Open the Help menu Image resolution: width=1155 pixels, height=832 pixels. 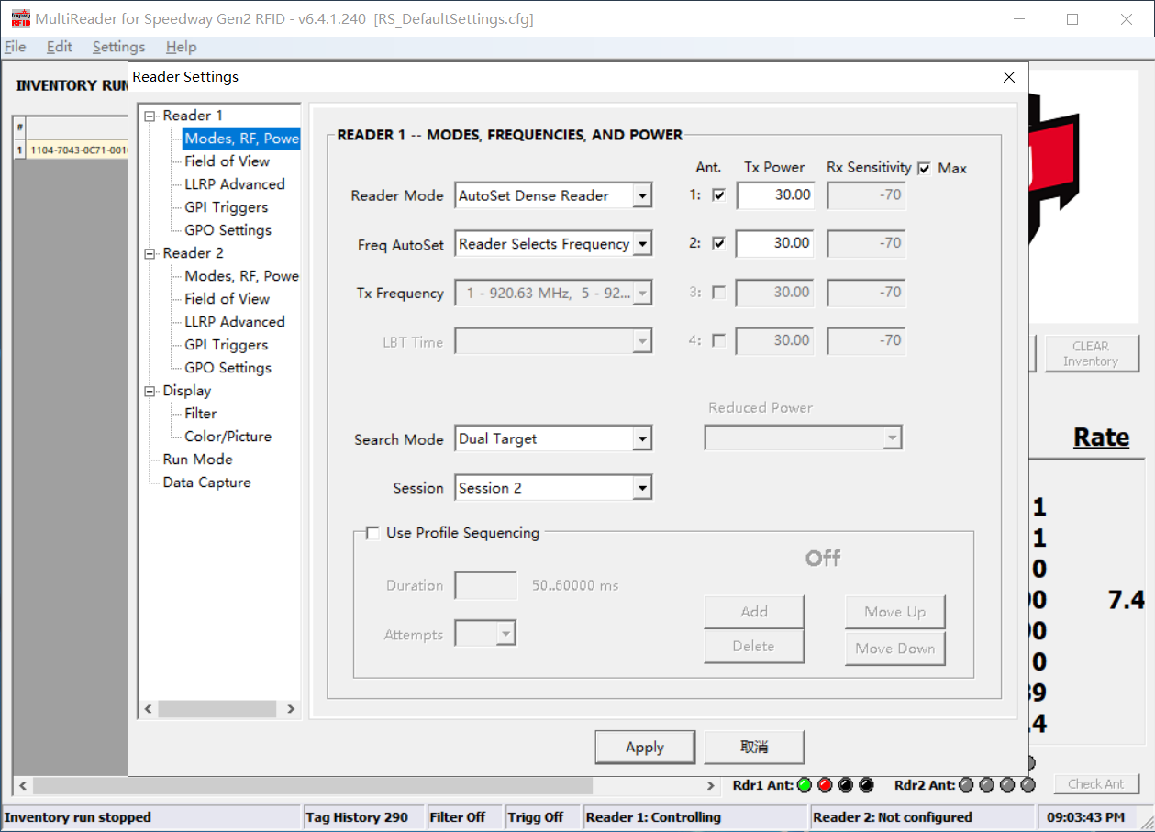pos(181,47)
